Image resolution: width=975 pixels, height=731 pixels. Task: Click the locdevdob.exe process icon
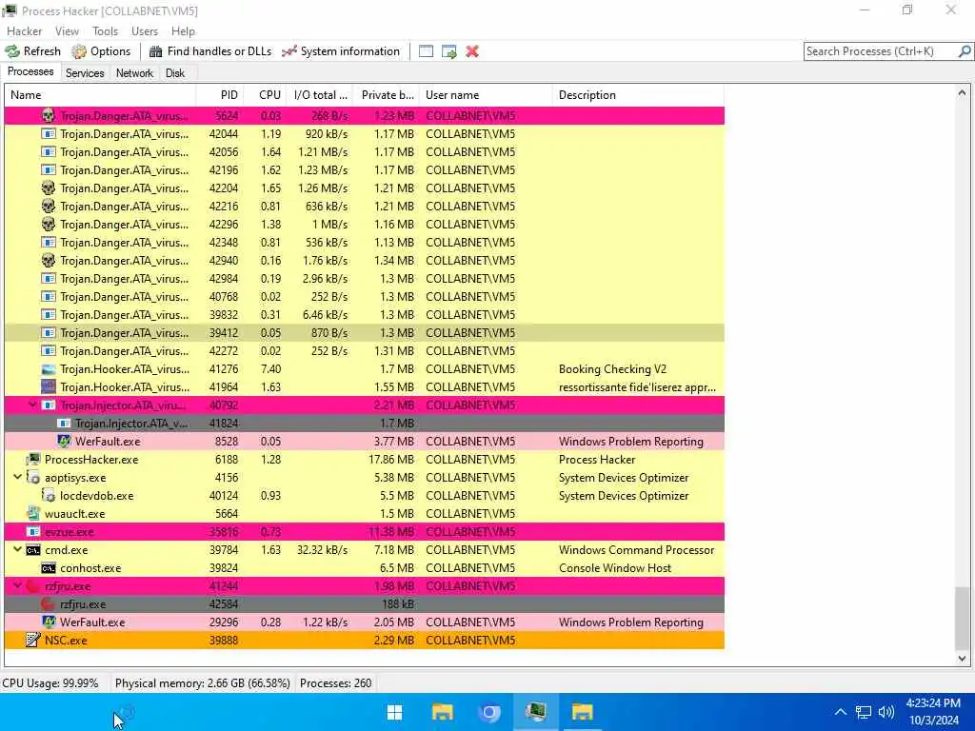point(49,495)
